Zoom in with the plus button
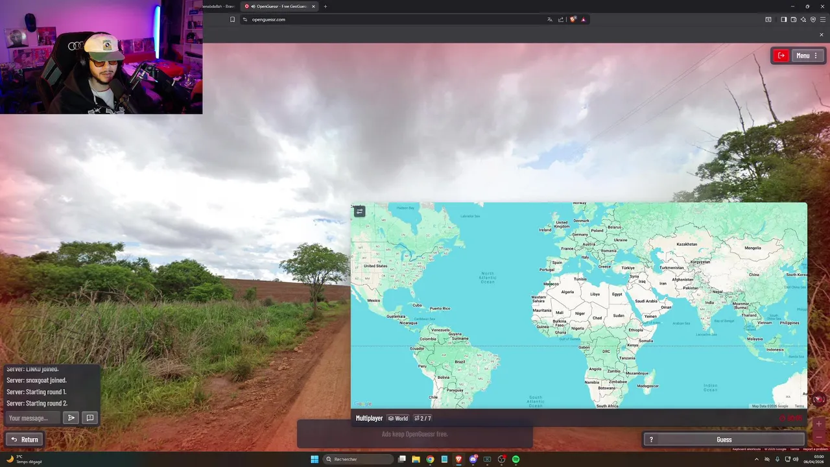This screenshot has width=830, height=467. [x=819, y=424]
